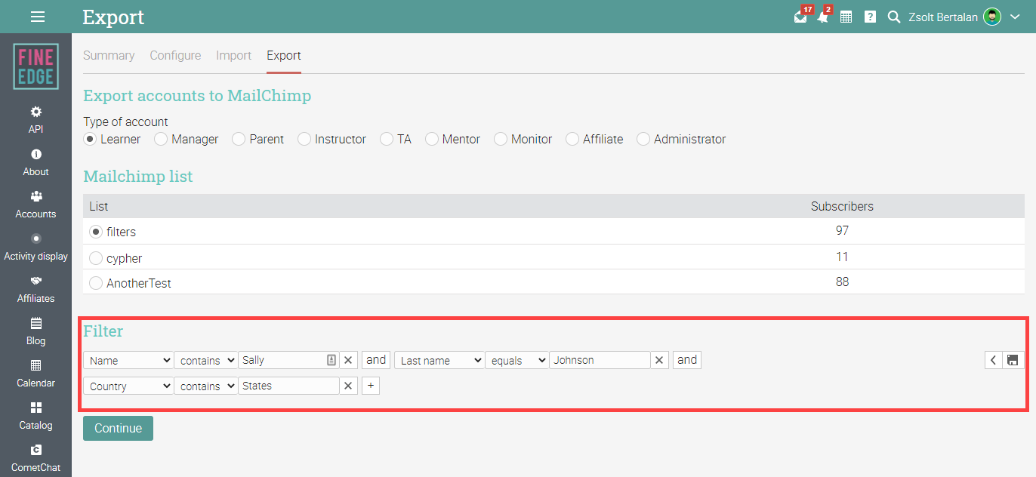Screen dimensions: 1036x477
Task: Save the filter with floppy disk icon
Action: 1013,360
